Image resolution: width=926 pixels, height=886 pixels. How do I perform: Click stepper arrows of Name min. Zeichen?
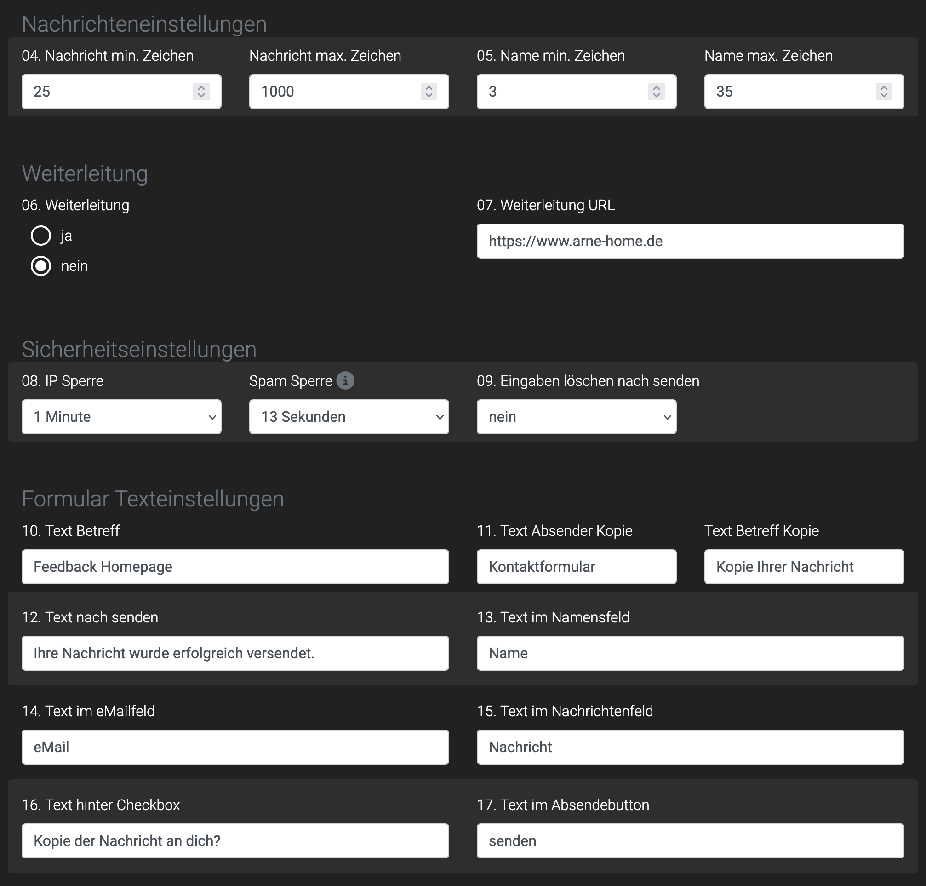(x=656, y=91)
